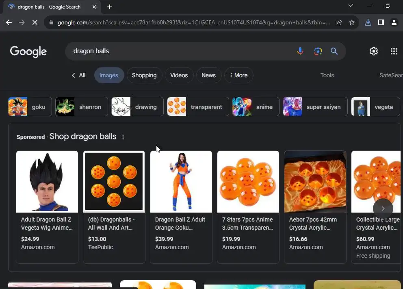Click the $60.99 price

point(365,239)
